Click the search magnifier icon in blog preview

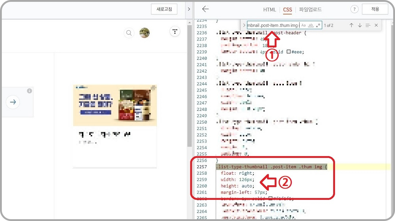point(129,33)
